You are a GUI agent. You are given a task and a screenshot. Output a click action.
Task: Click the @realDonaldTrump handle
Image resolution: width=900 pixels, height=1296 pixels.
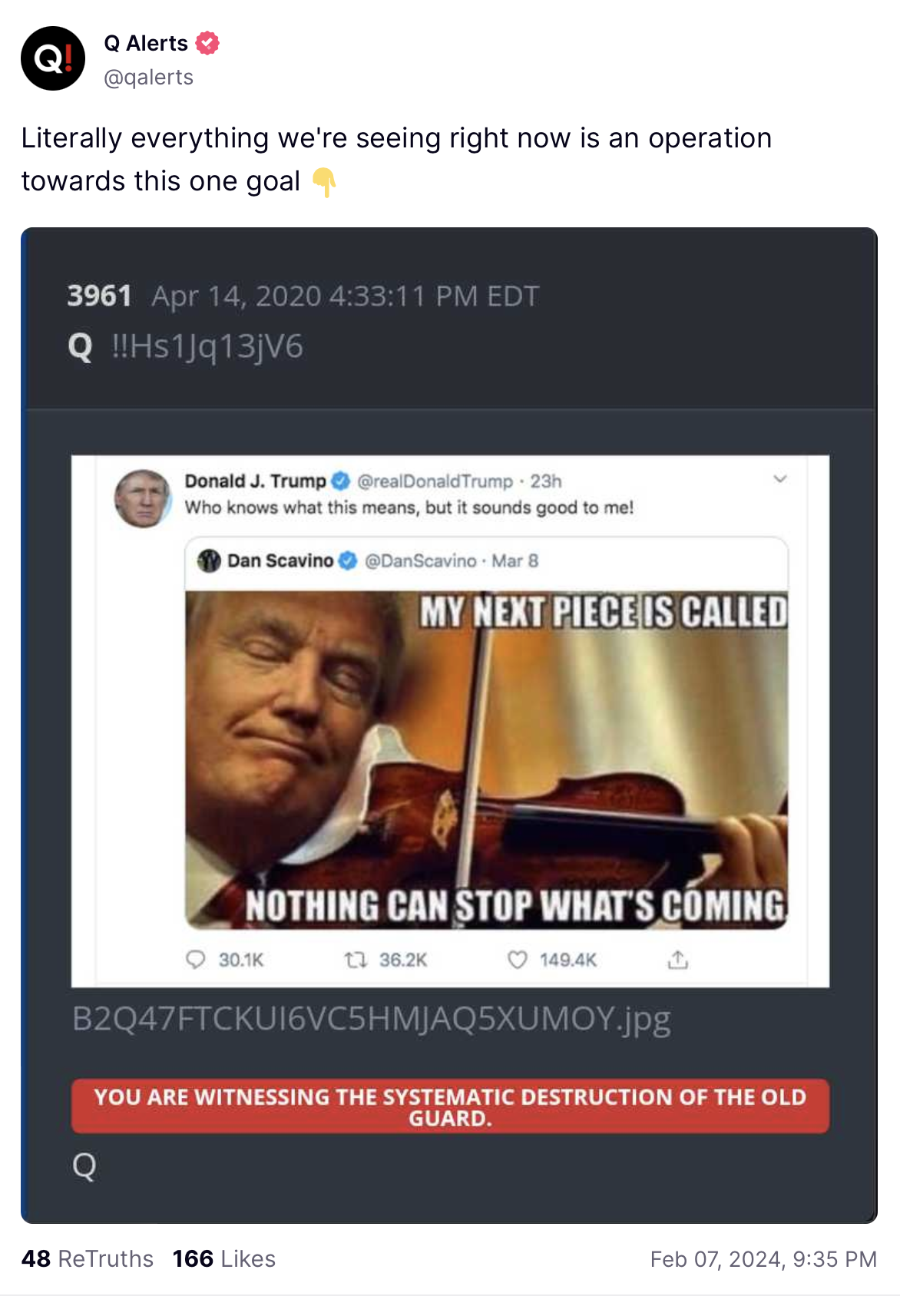[435, 481]
